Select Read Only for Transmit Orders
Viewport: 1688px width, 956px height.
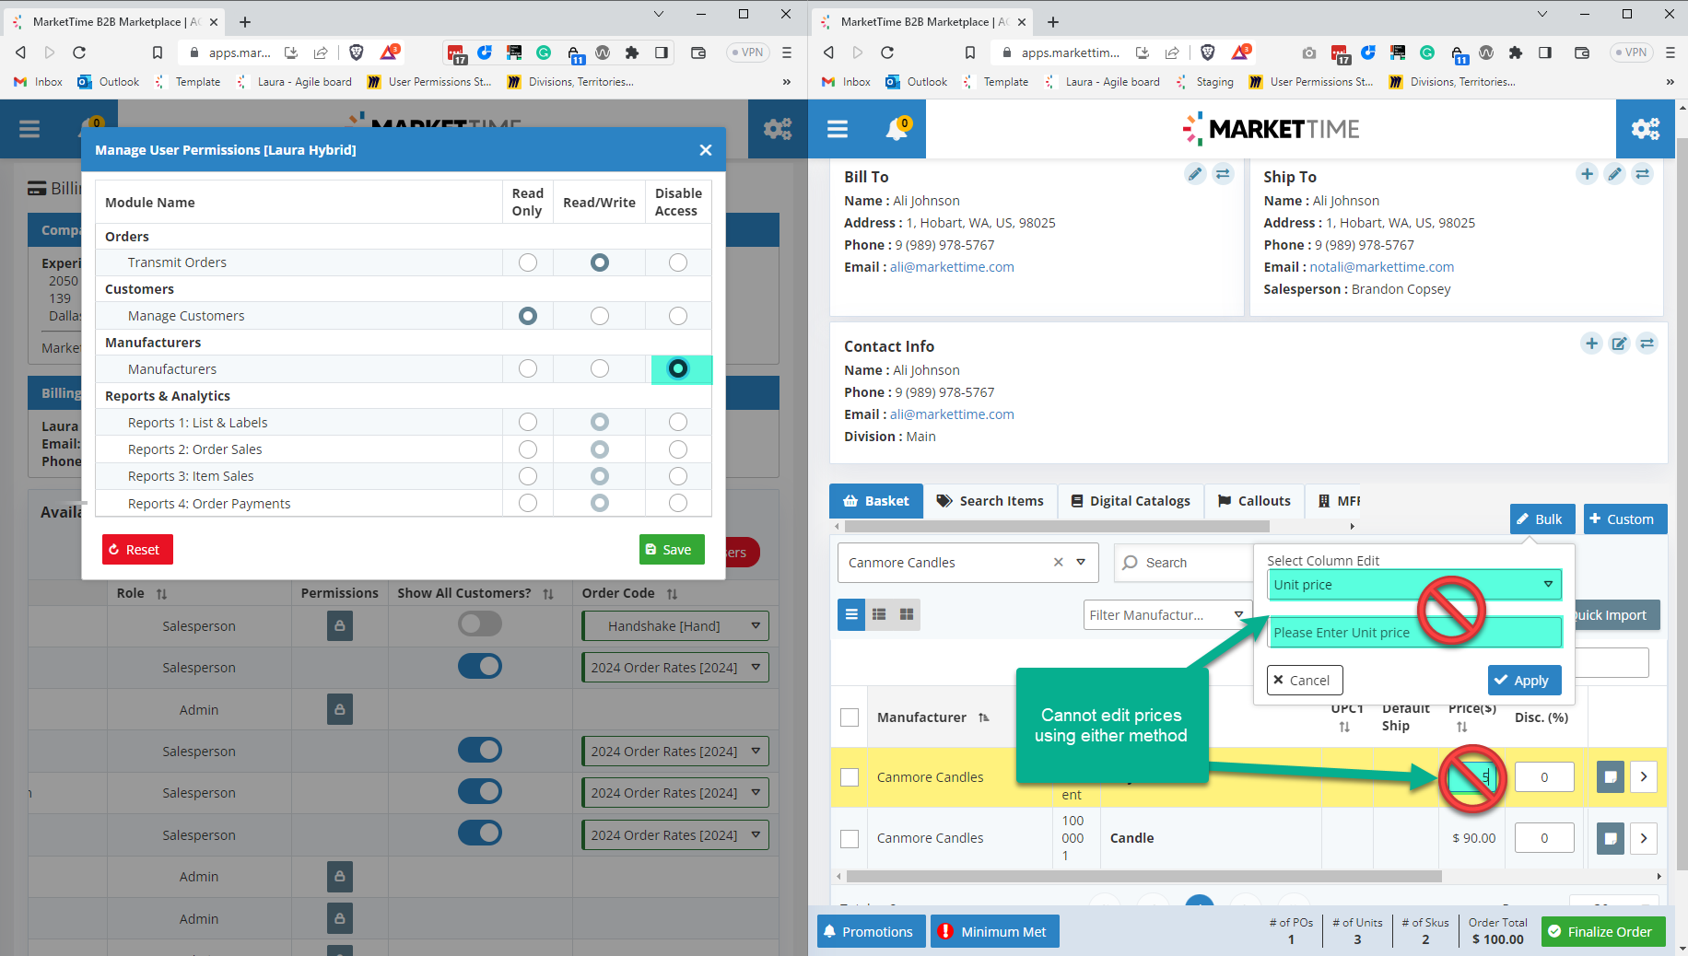[527, 262]
